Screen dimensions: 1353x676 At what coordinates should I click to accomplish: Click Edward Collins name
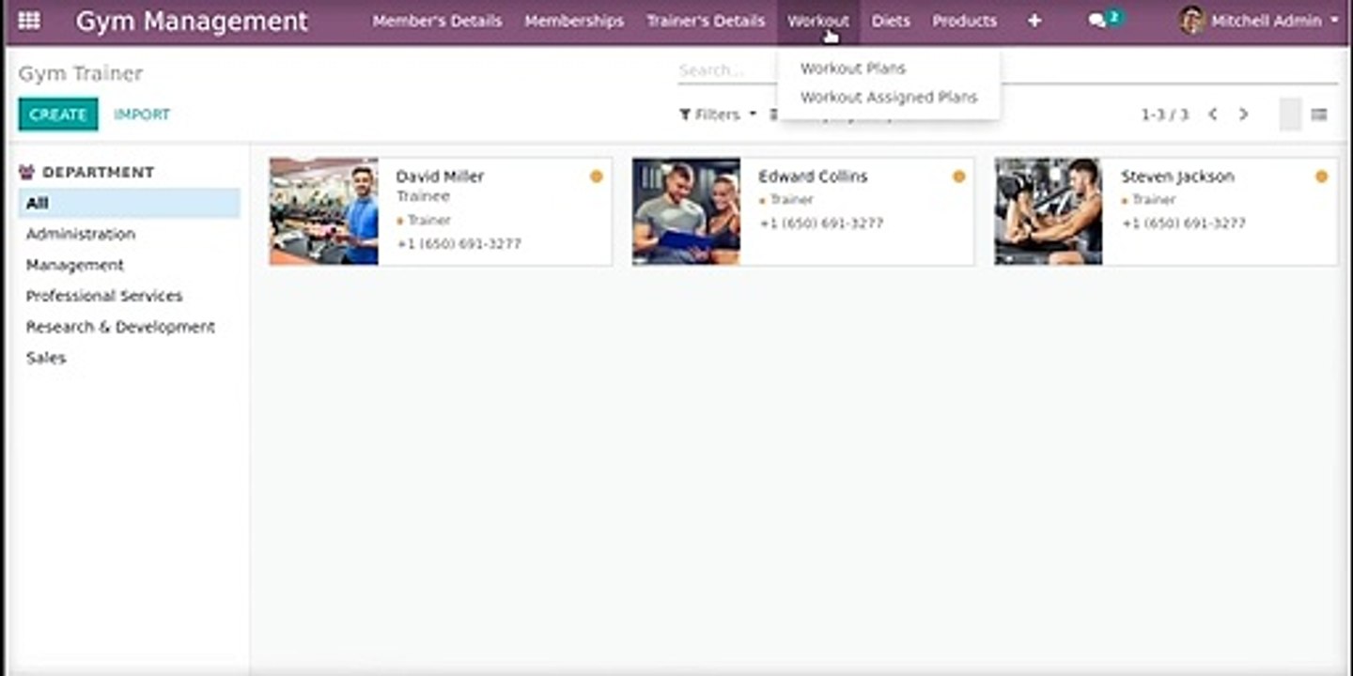[813, 177]
